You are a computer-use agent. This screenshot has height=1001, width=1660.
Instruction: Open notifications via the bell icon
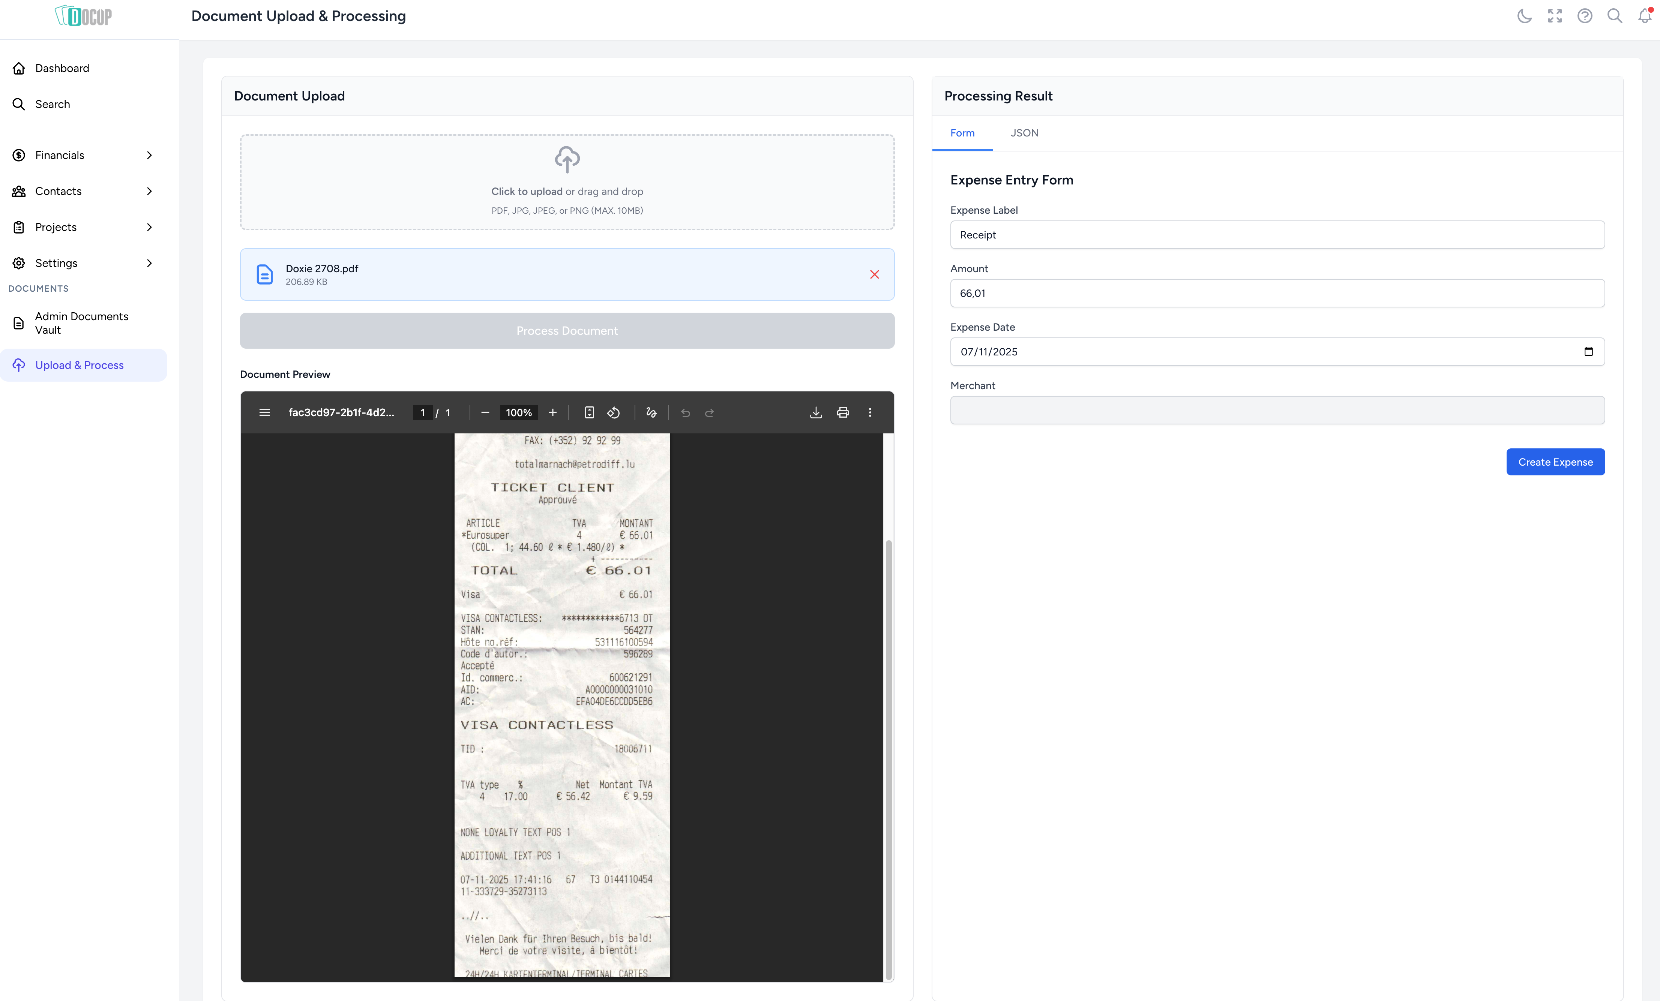[x=1645, y=15]
